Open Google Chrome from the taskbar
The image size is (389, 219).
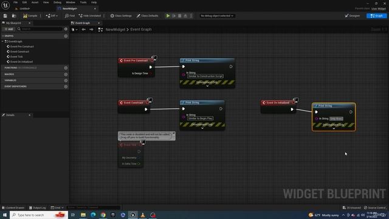click(x=103, y=215)
